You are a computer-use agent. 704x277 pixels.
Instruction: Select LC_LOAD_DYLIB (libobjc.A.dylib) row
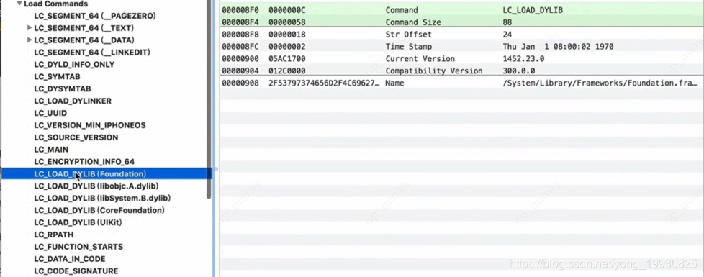click(x=96, y=186)
